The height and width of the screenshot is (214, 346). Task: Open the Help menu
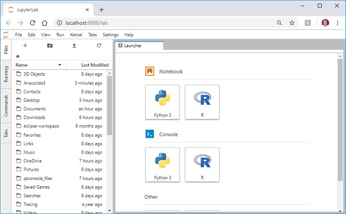tap(129, 35)
